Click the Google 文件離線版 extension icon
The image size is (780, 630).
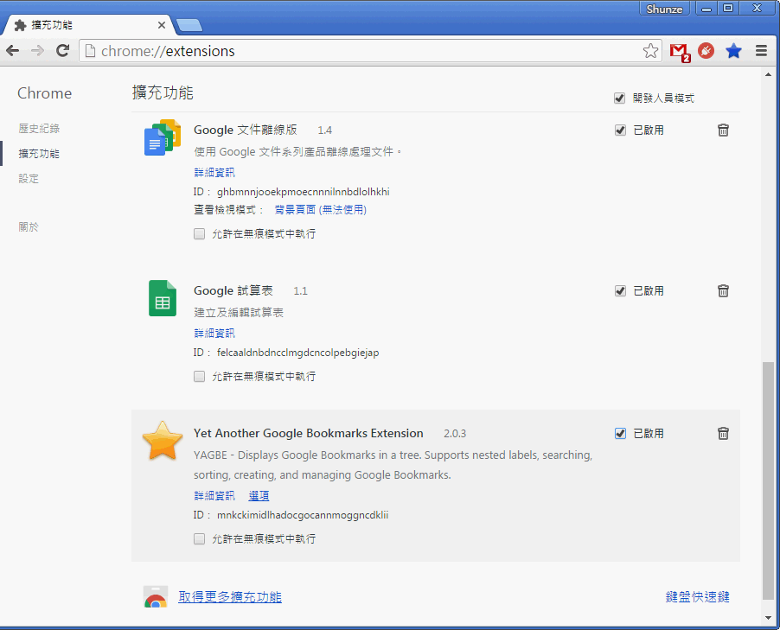click(163, 137)
